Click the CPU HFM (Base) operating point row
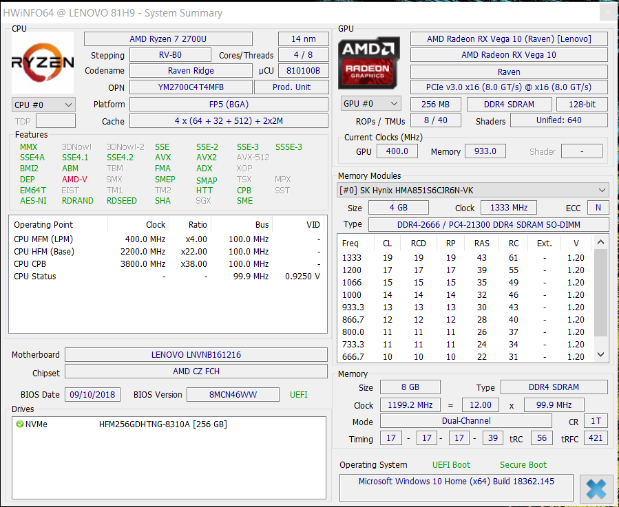The width and height of the screenshot is (619, 507). pyautogui.click(x=168, y=252)
